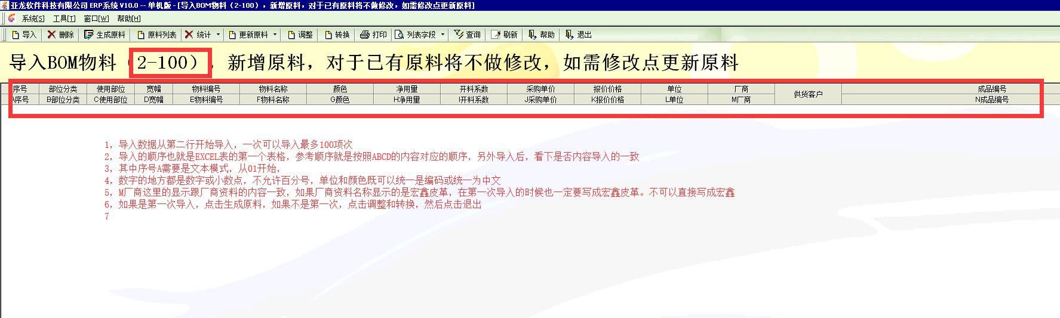The width and height of the screenshot is (1060, 318).
Task: Click the 删除 delete toolbar button
Action: tap(60, 35)
